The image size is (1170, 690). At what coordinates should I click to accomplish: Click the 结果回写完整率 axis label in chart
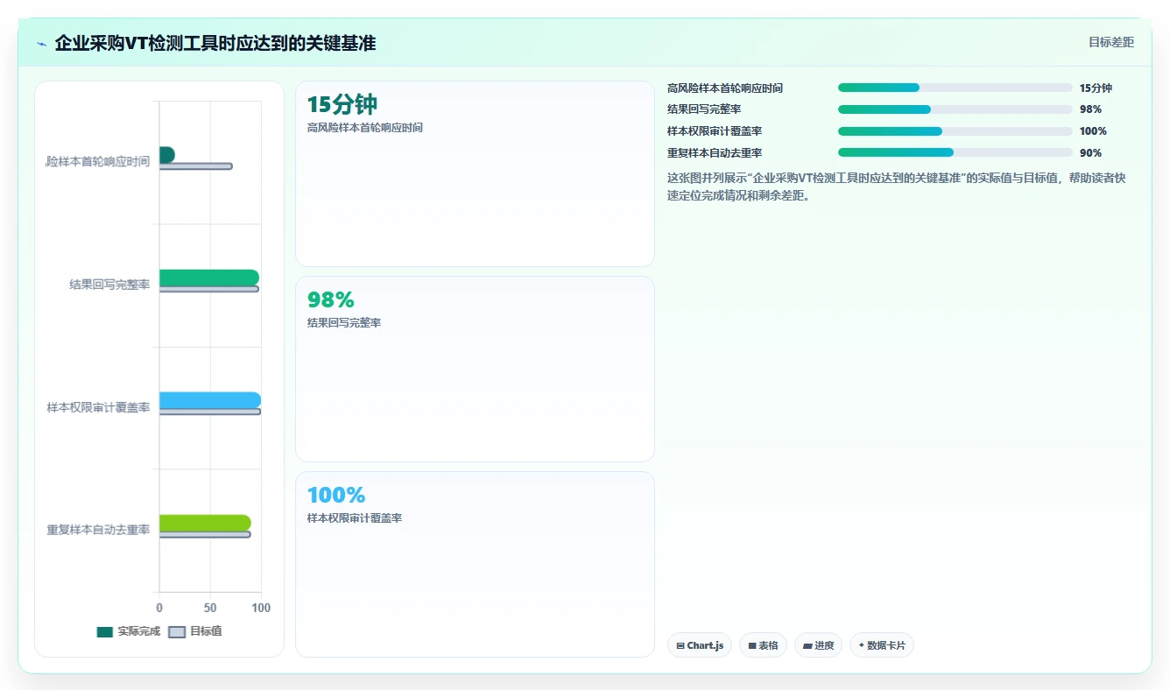(109, 285)
